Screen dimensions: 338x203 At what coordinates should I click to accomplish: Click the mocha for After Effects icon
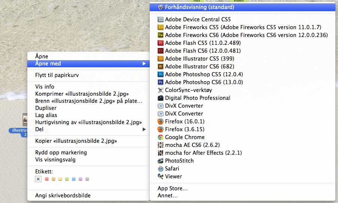[161, 153]
